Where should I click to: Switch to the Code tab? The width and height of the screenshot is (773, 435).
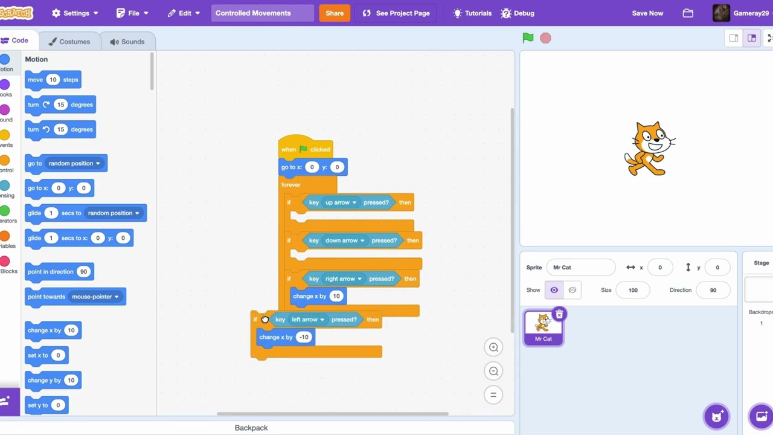pyautogui.click(x=16, y=40)
